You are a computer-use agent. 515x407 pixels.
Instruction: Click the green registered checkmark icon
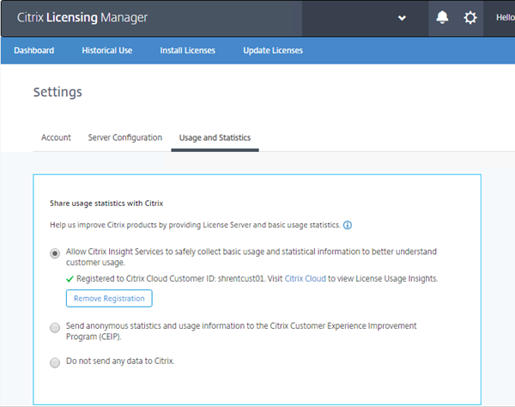pos(70,278)
